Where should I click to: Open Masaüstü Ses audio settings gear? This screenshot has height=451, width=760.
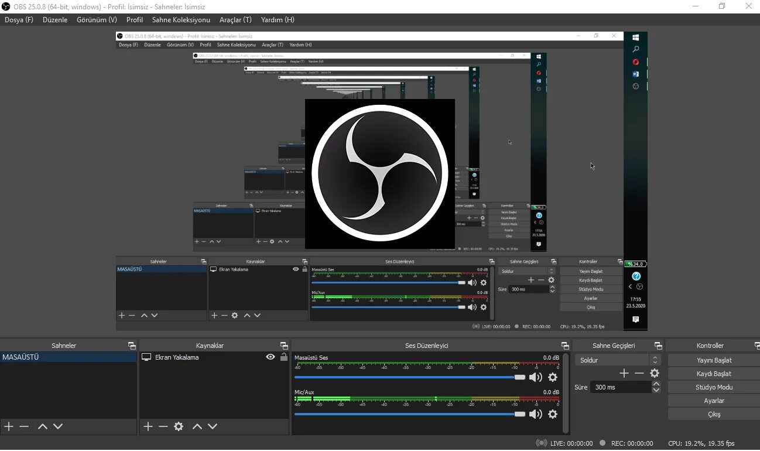click(x=553, y=377)
